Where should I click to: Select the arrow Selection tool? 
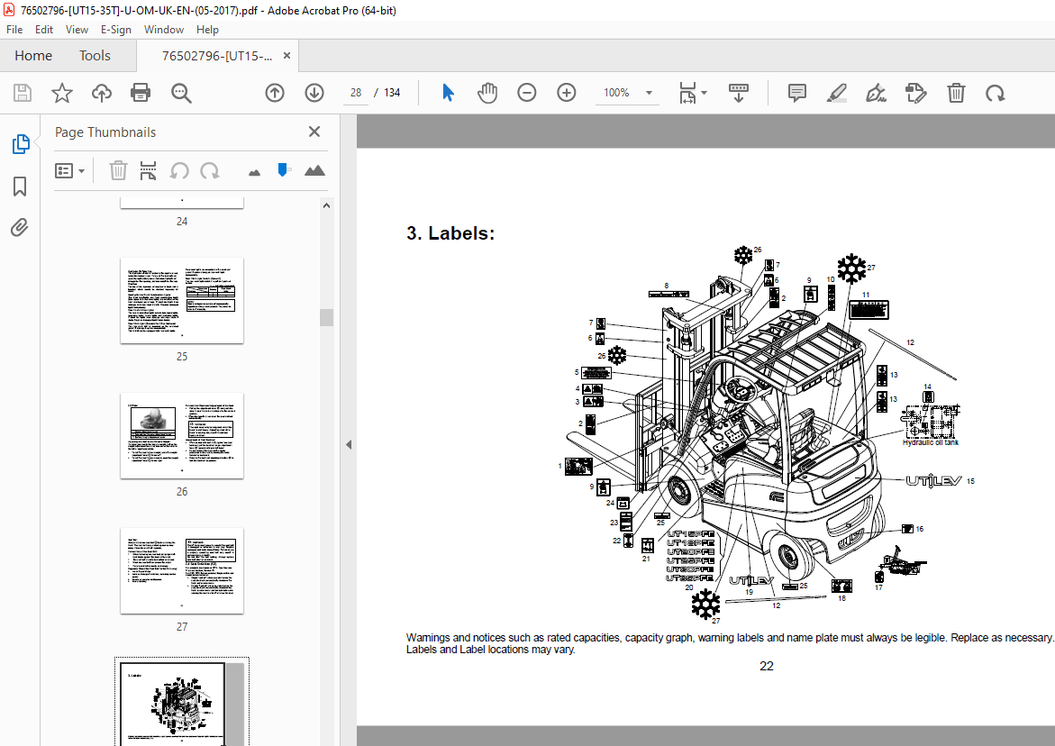pyautogui.click(x=447, y=92)
